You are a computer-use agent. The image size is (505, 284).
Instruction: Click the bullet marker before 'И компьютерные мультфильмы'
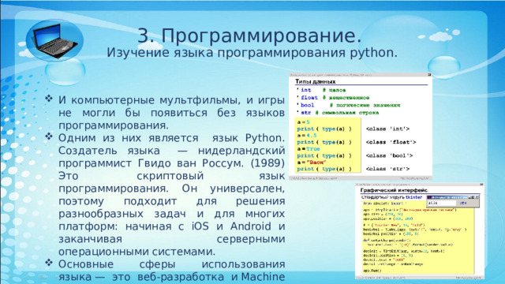pos(49,98)
